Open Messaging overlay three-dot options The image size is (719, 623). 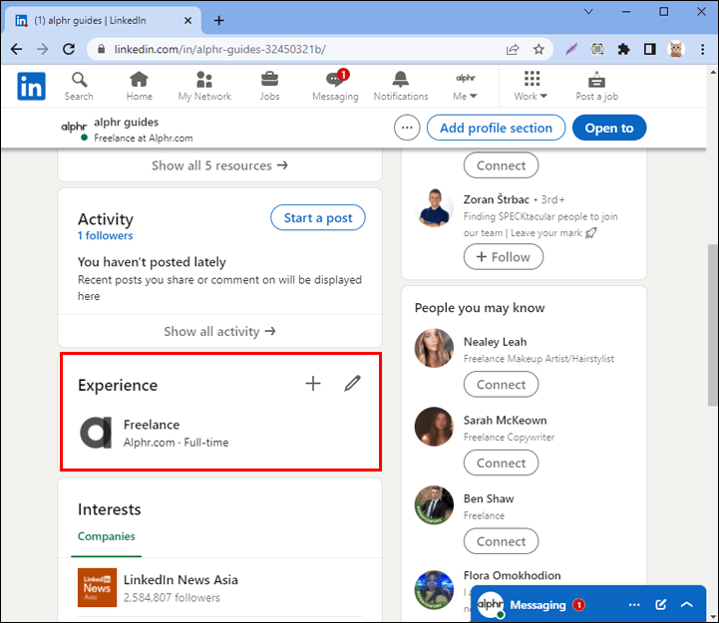tap(634, 605)
